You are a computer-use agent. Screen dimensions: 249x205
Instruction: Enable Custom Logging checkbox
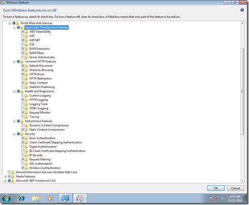pos(23,96)
